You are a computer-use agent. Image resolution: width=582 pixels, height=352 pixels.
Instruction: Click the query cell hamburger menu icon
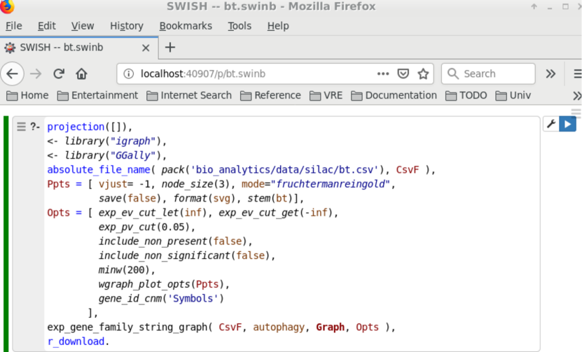pos(21,127)
